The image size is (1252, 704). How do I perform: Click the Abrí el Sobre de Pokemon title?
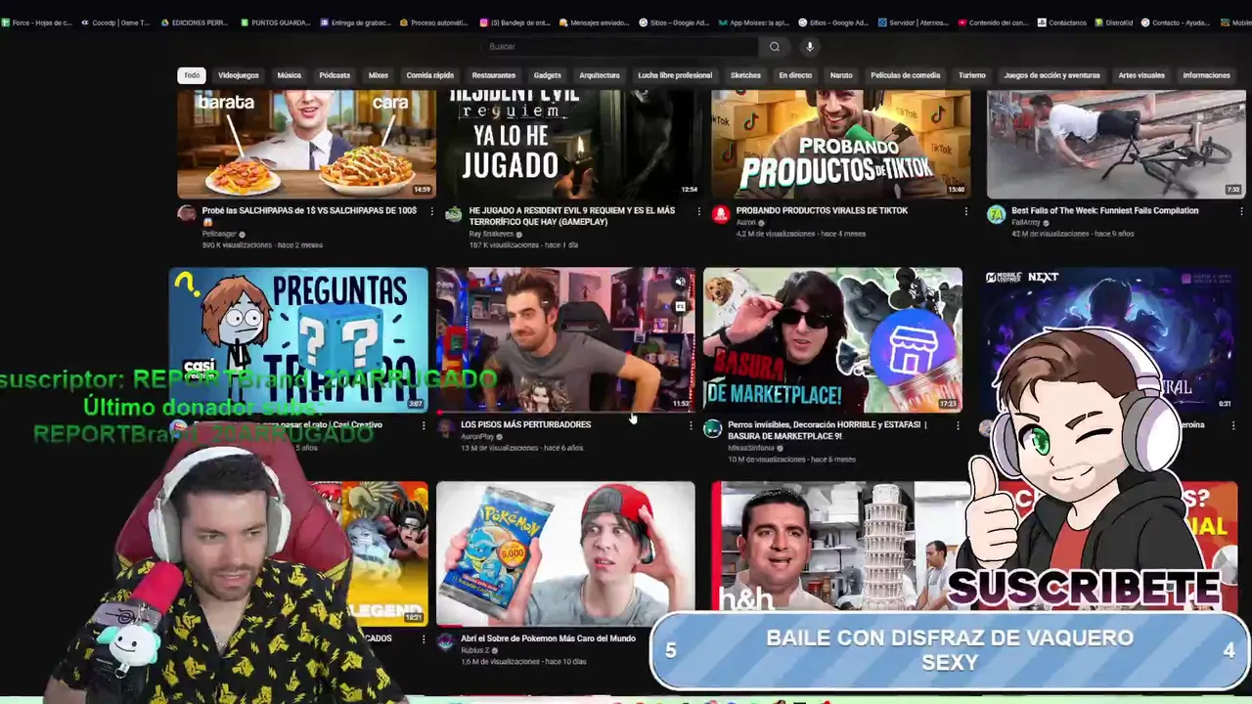pyautogui.click(x=548, y=638)
